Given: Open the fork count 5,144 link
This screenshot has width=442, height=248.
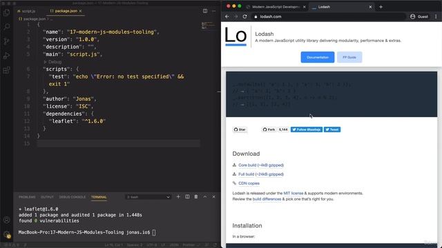Looking at the screenshot, I should 283,130.
